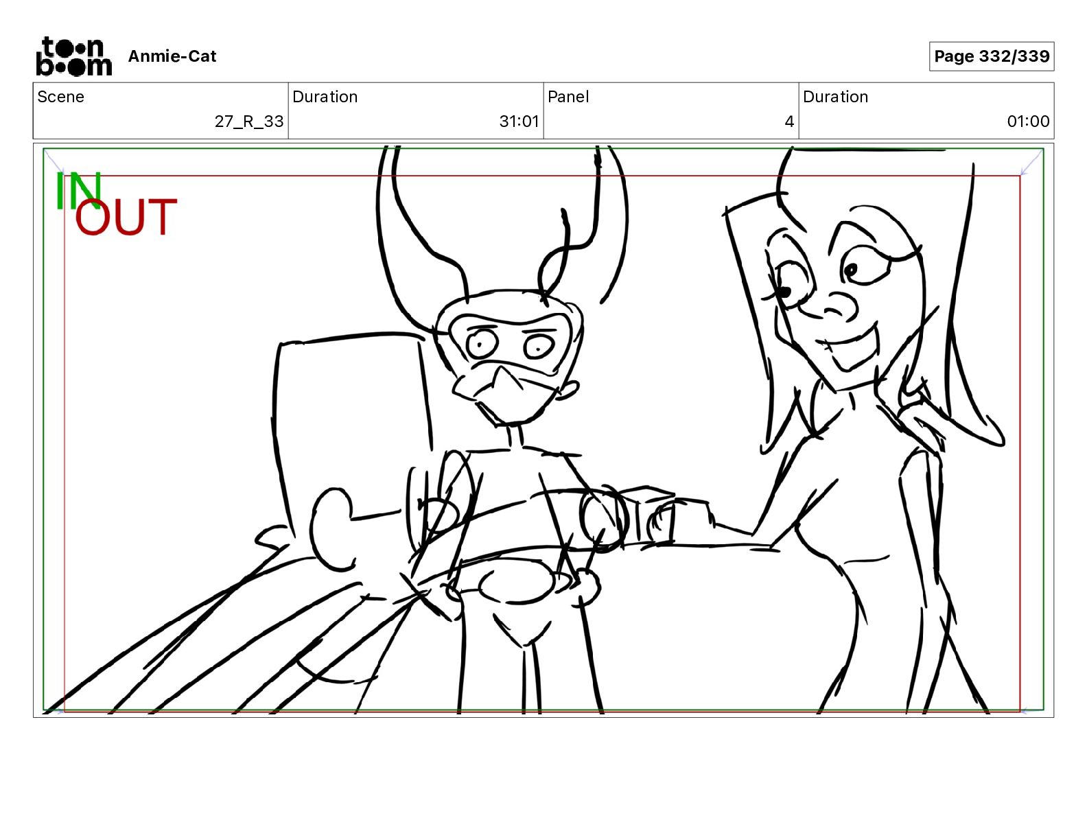Select the panel number 4
The image size is (1087, 840).
coord(789,121)
